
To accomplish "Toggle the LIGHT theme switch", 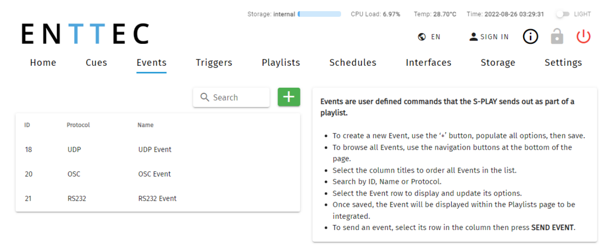I will click(562, 14).
